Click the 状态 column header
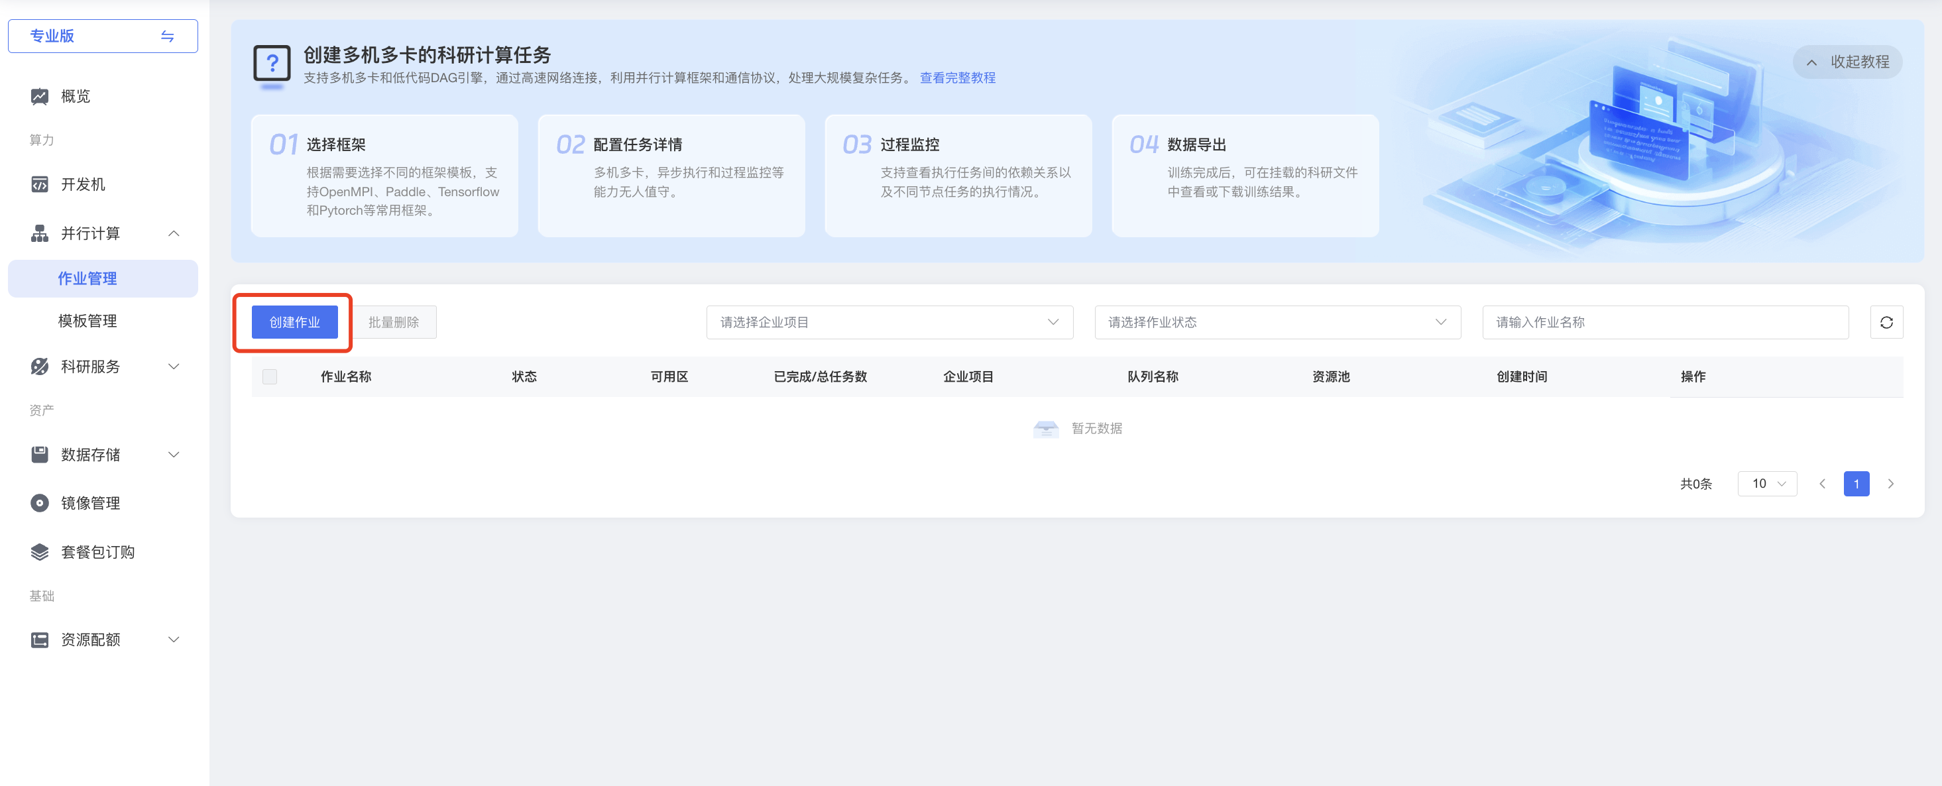Viewport: 1942px width, 786px height. pyautogui.click(x=525, y=377)
